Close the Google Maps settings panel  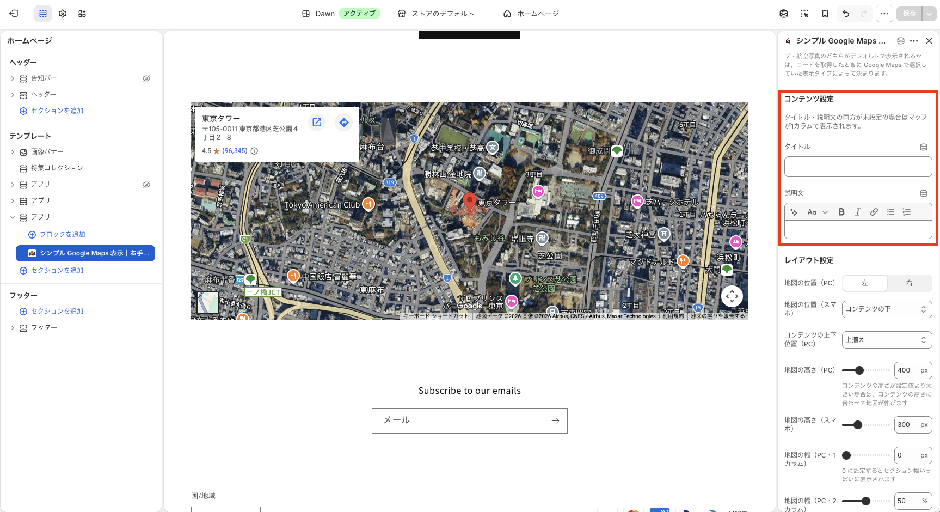pos(929,41)
